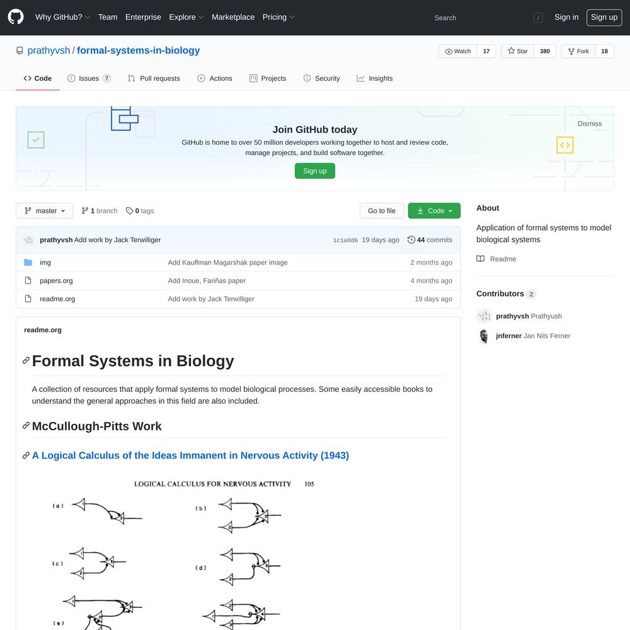View the 0 tags link
Viewport: 630px width, 630px height.
140,210
